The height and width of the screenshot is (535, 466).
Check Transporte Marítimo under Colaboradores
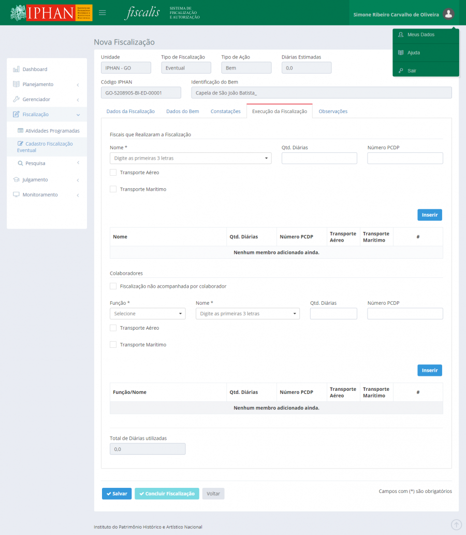[113, 345]
